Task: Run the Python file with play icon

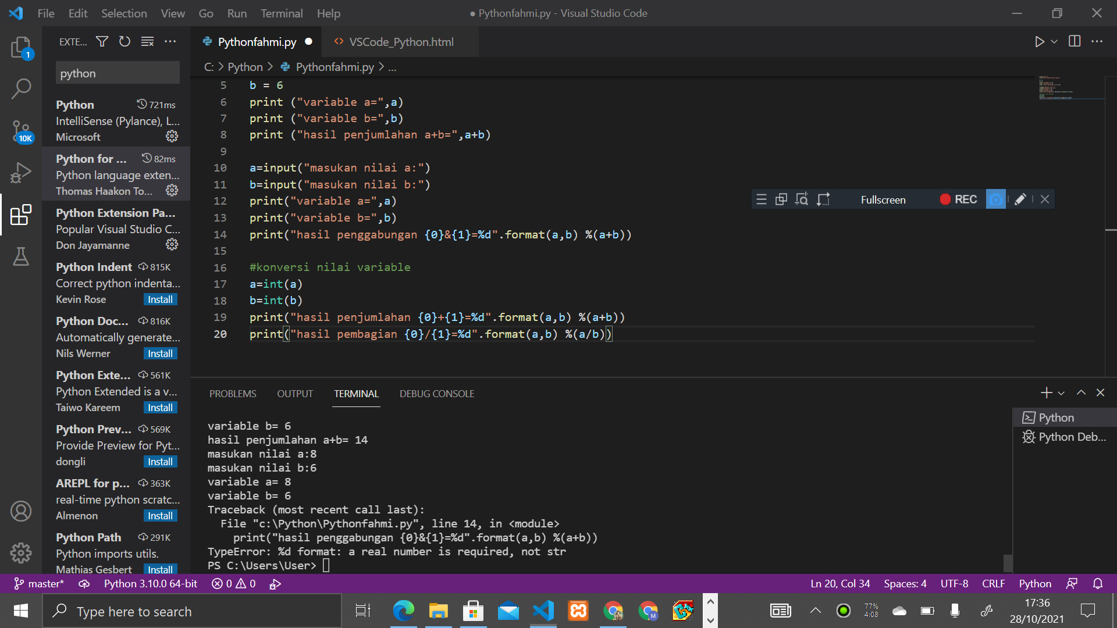Action: pos(1039,41)
